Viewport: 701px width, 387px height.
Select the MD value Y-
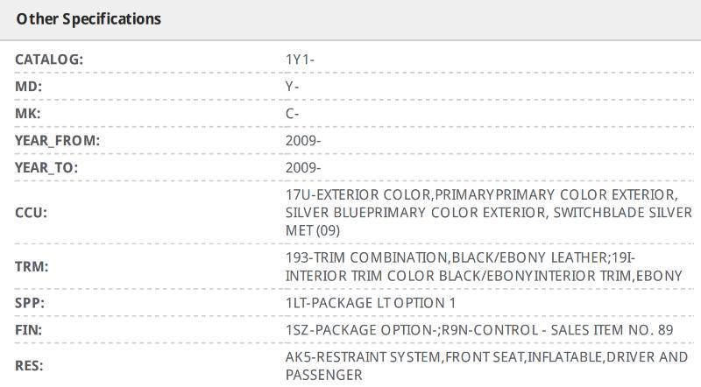pyautogui.click(x=293, y=87)
